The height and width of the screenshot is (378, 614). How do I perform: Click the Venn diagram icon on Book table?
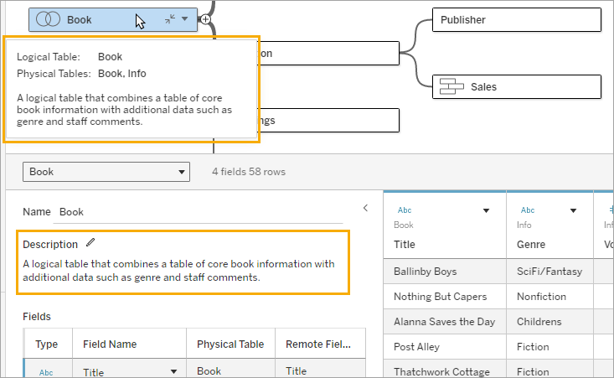tap(48, 19)
